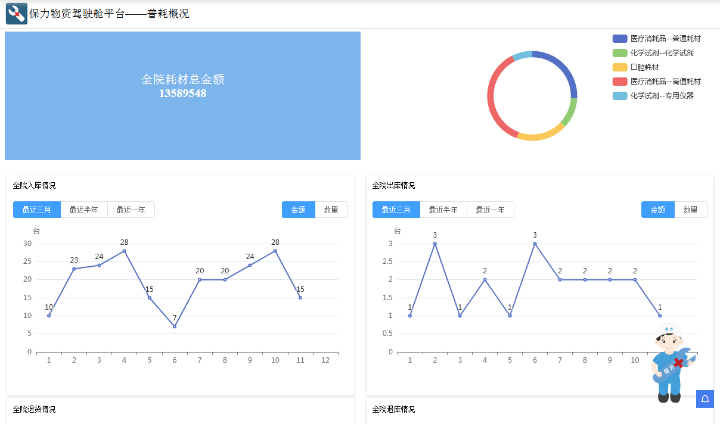Click the 全院出库情况 panel title
720x424 pixels.
pyautogui.click(x=394, y=186)
